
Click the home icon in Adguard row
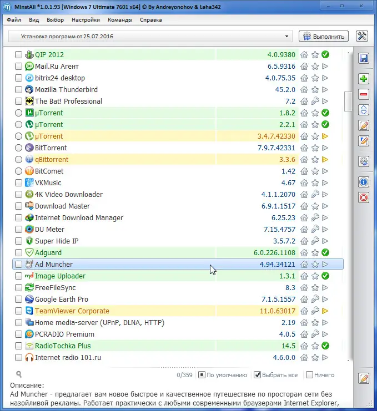(304, 253)
